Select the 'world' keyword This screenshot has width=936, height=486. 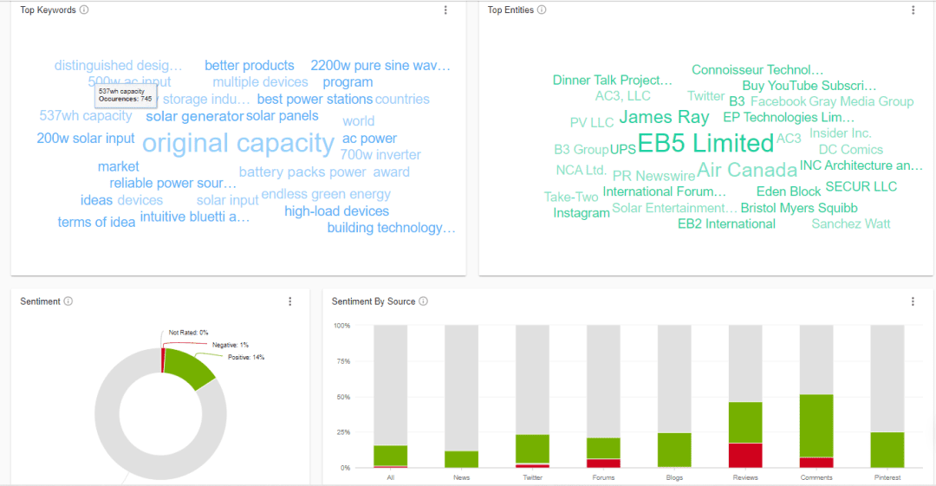(x=359, y=121)
